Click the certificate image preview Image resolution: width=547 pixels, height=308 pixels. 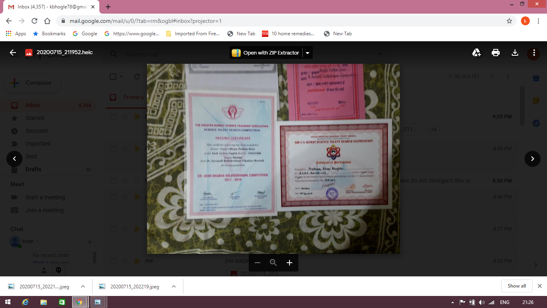(x=273, y=159)
